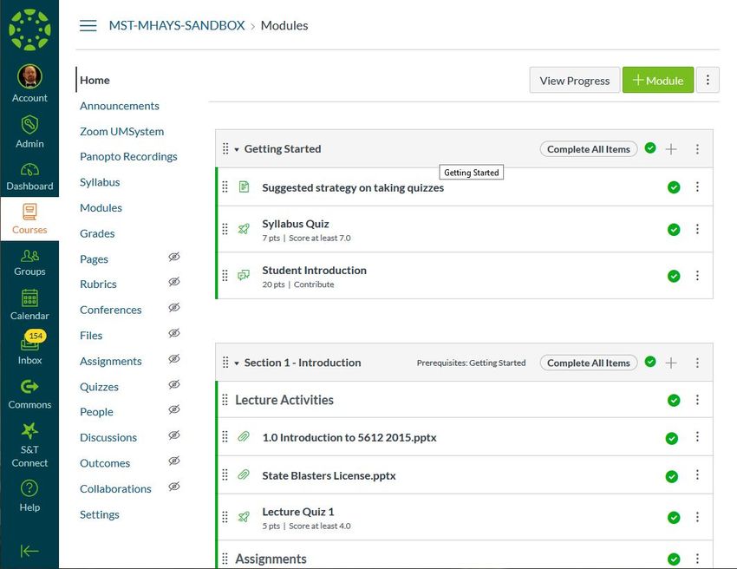Open options menu for Student Introduction item
737x569 pixels.
point(697,276)
